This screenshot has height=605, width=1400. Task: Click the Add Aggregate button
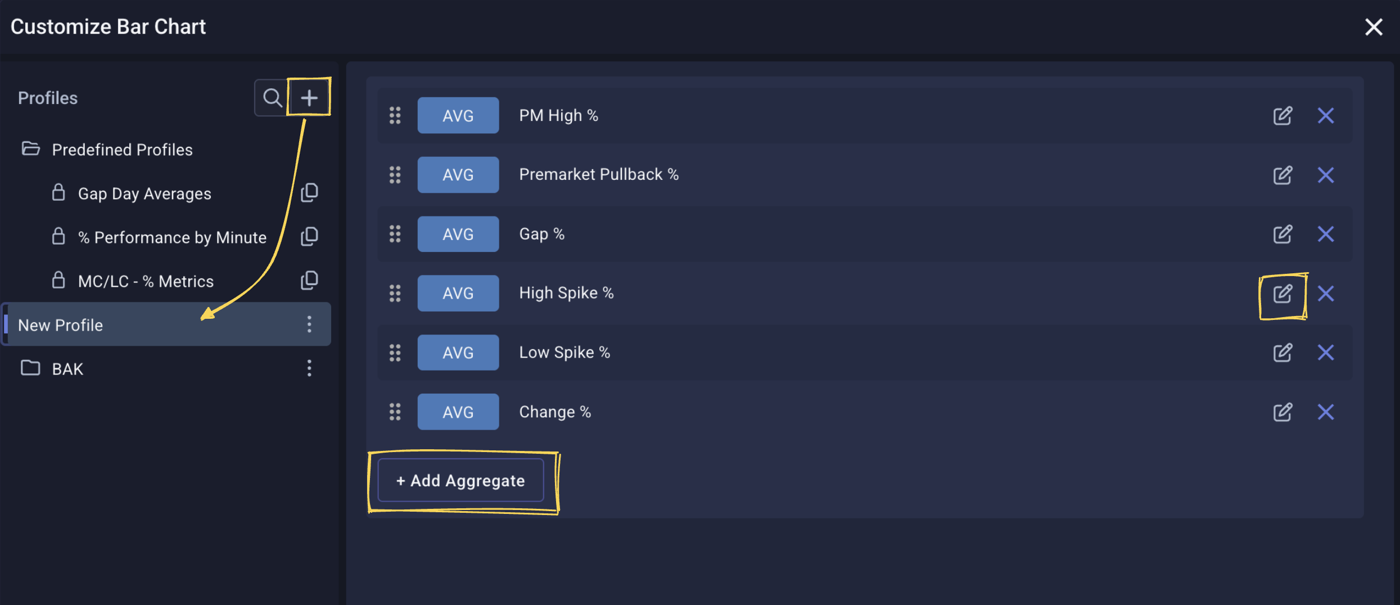460,481
